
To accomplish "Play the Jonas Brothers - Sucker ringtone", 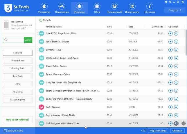I will point(170,42).
